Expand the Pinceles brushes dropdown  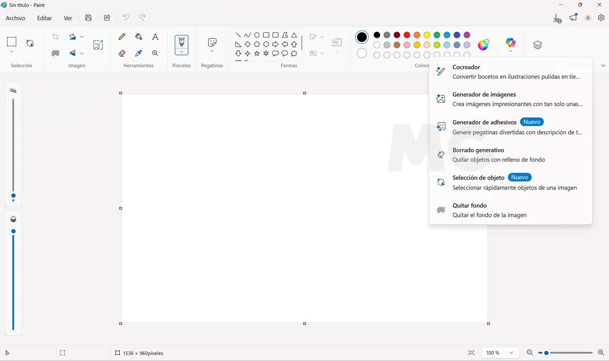[182, 52]
